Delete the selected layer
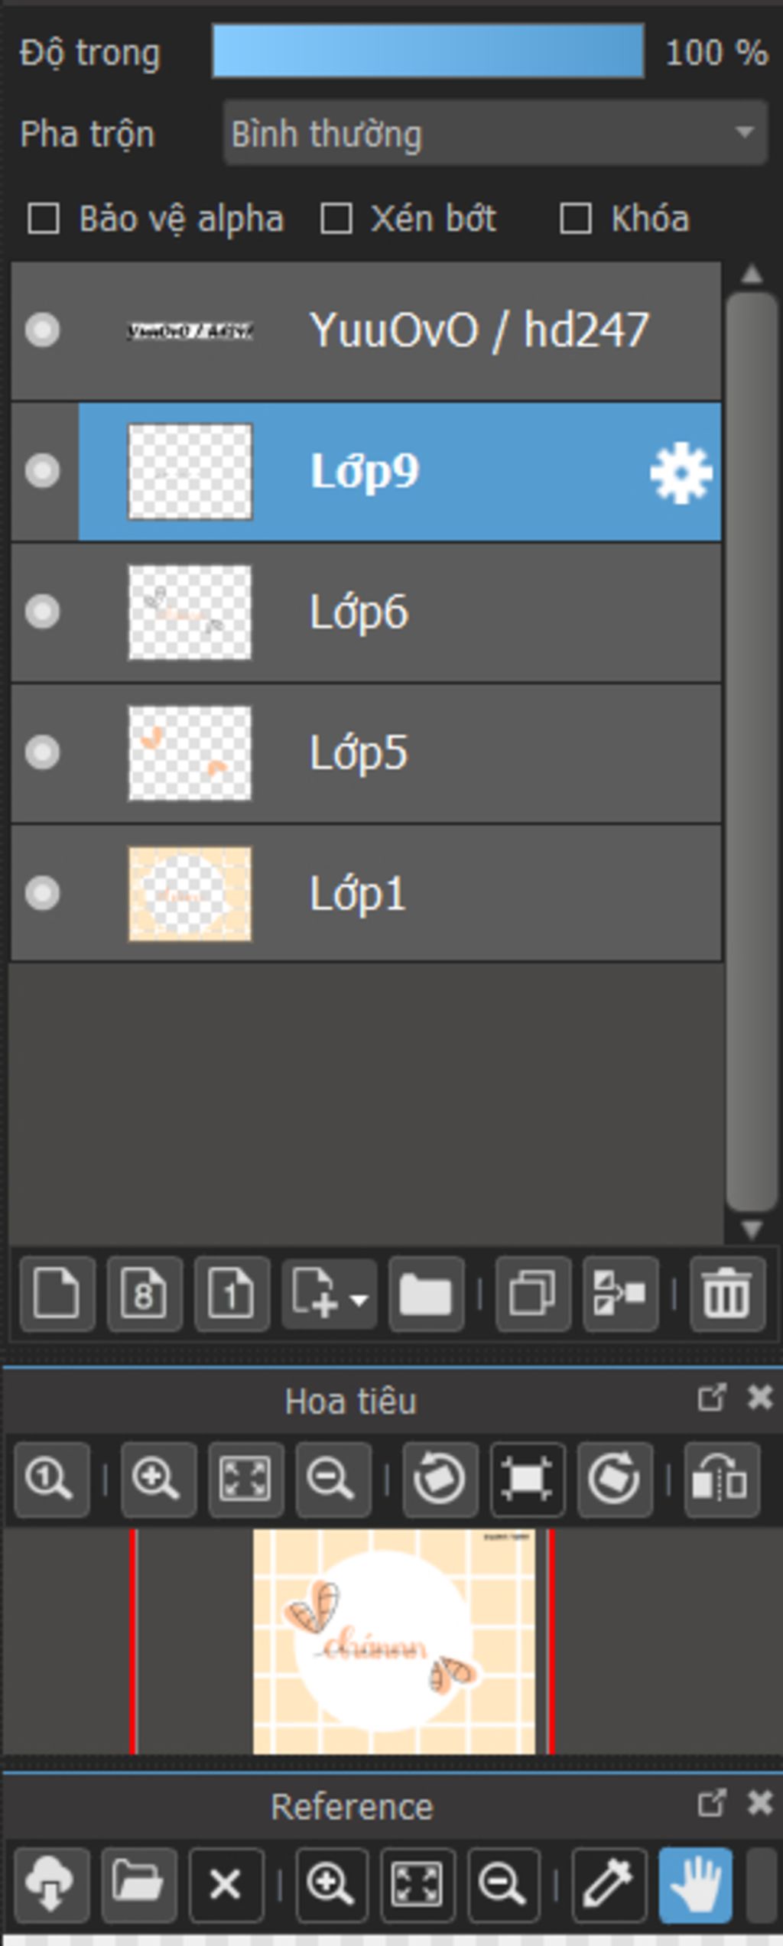 [x=726, y=1294]
